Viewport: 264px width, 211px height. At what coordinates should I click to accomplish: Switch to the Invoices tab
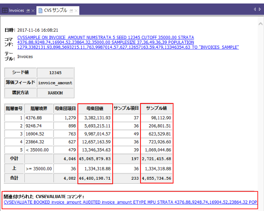(16, 10)
